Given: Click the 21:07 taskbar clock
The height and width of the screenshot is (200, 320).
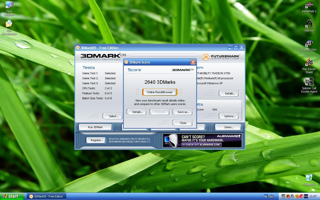Looking at the screenshot, I should 313,196.
